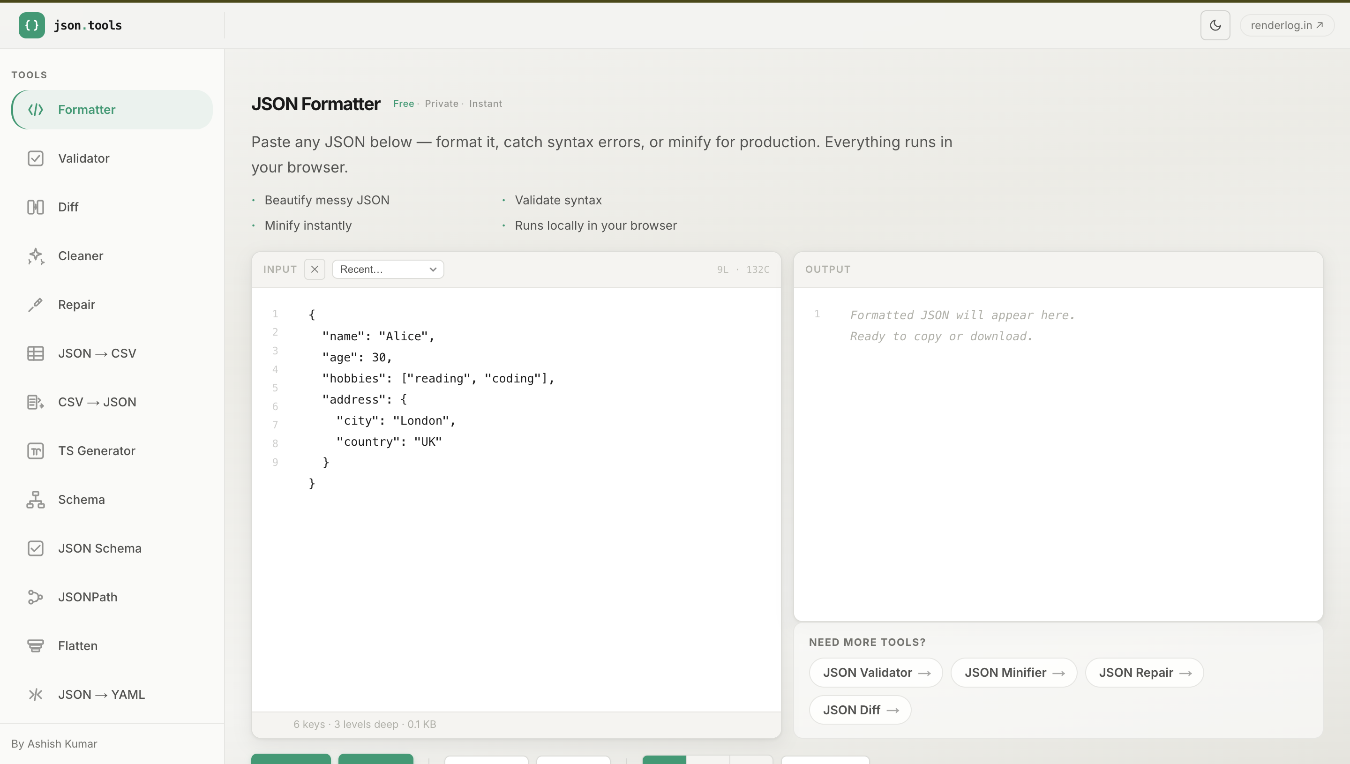1350x764 pixels.
Task: Click the json.tools braces logo
Action: coord(31,25)
